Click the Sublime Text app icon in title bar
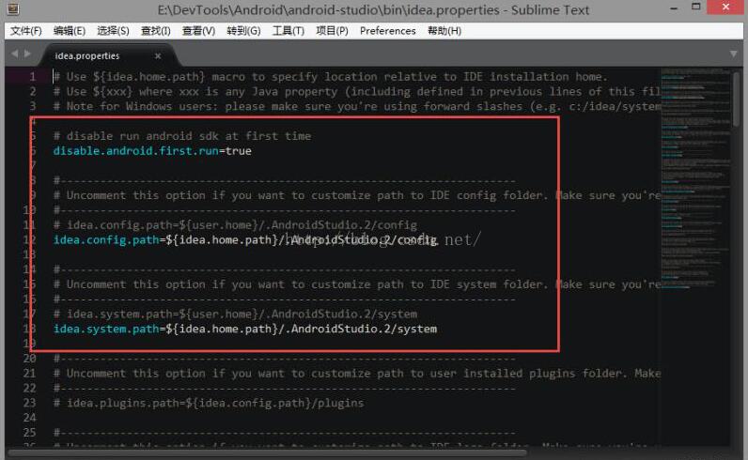The width and height of the screenshot is (748, 460). point(13,9)
